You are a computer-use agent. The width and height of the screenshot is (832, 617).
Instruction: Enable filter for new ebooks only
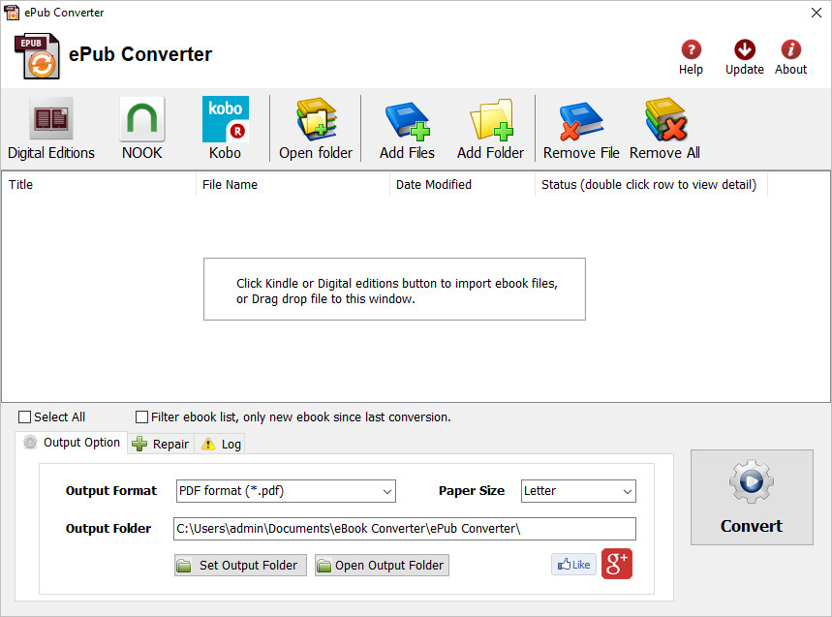(x=141, y=417)
